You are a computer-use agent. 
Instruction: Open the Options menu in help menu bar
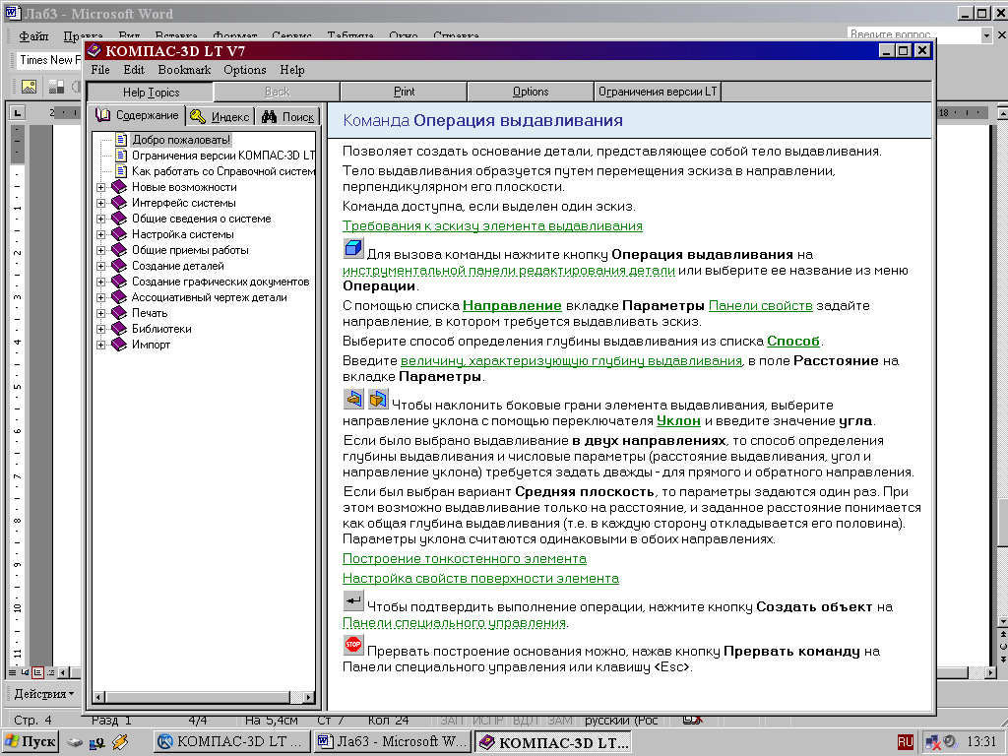pyautogui.click(x=245, y=70)
